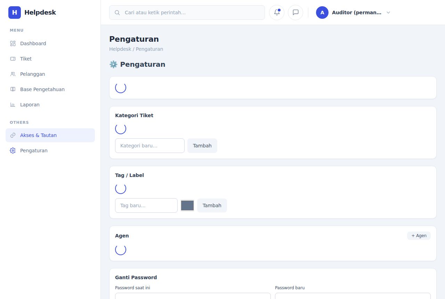The image size is (445, 299).
Task: Click the Auditor user name text
Action: click(x=357, y=13)
